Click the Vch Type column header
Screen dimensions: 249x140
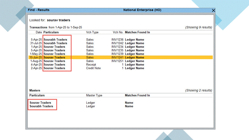point(92,32)
